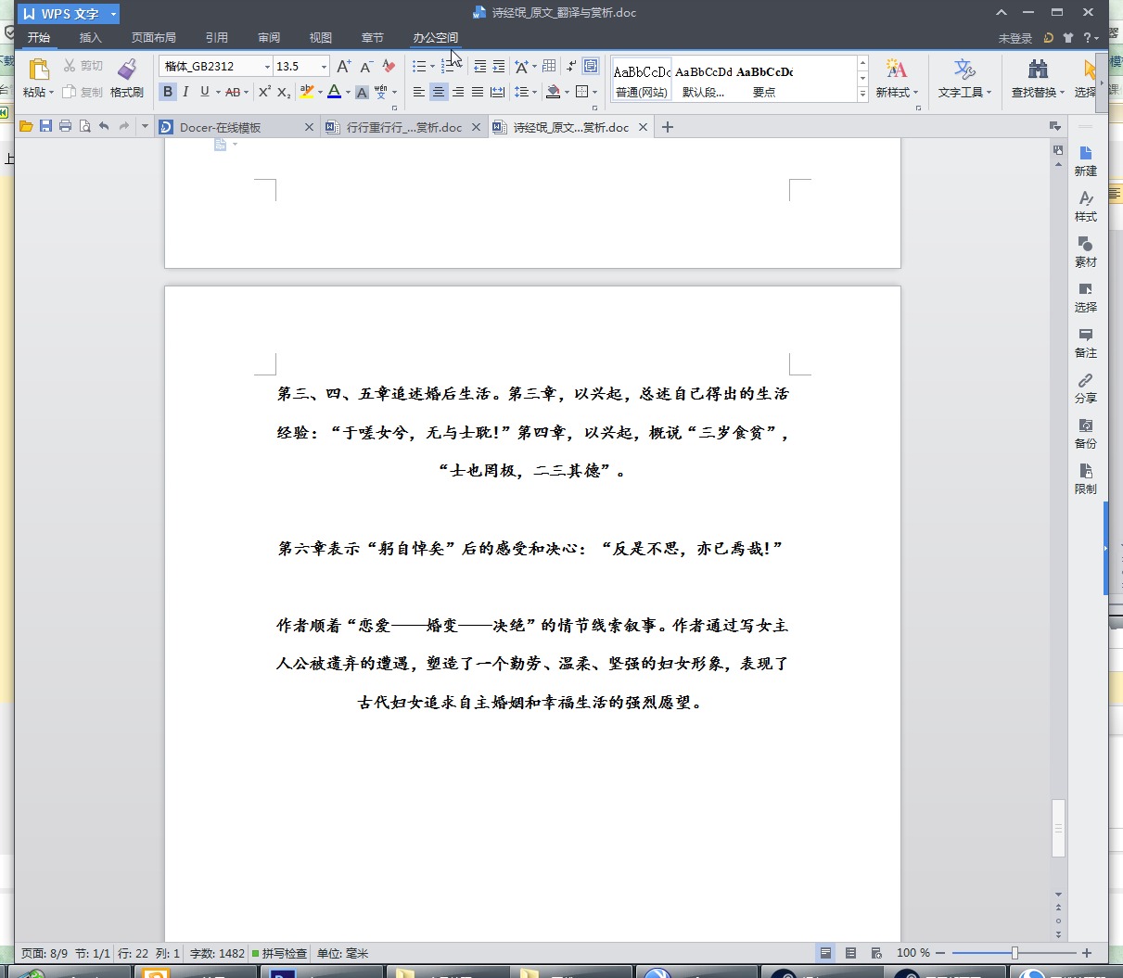This screenshot has height=978, width=1123.
Task: Click the superscript X² icon
Action: tap(264, 92)
